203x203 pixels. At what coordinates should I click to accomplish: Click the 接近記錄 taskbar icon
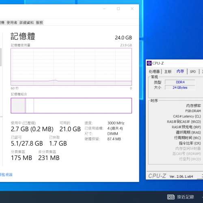(171, 197)
